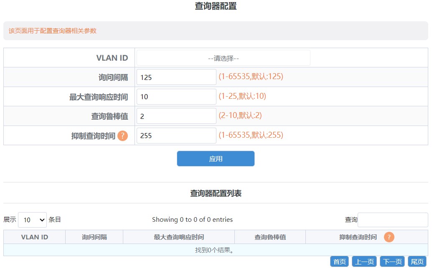This screenshot has width=432, height=272.
Task: Click the 询问间隔 input field
Action: click(176, 77)
